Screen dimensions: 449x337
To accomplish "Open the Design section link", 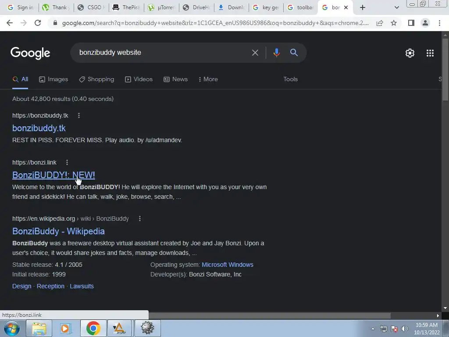I will coord(22,286).
